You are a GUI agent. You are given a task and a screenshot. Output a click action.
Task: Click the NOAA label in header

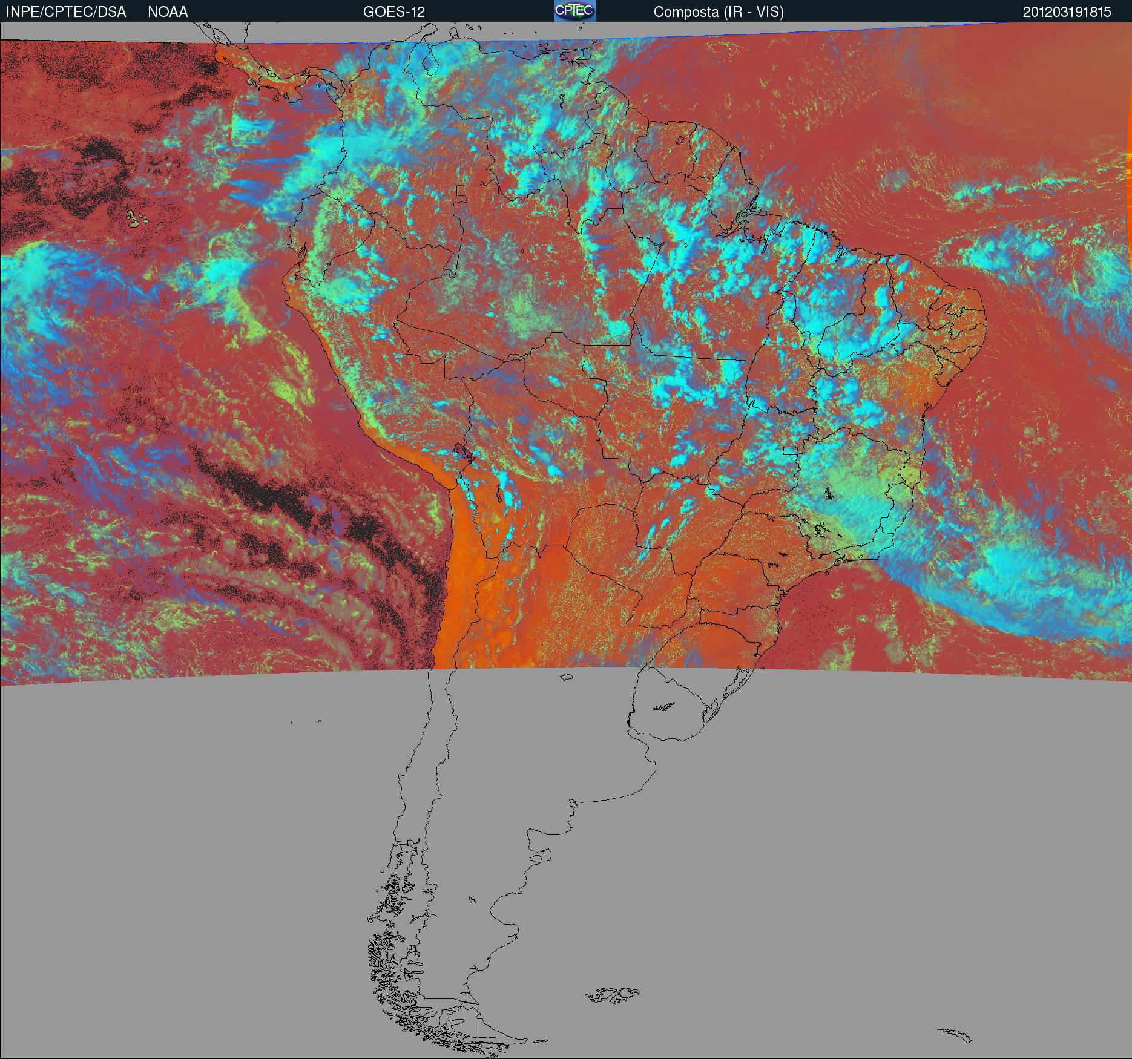click(x=168, y=12)
